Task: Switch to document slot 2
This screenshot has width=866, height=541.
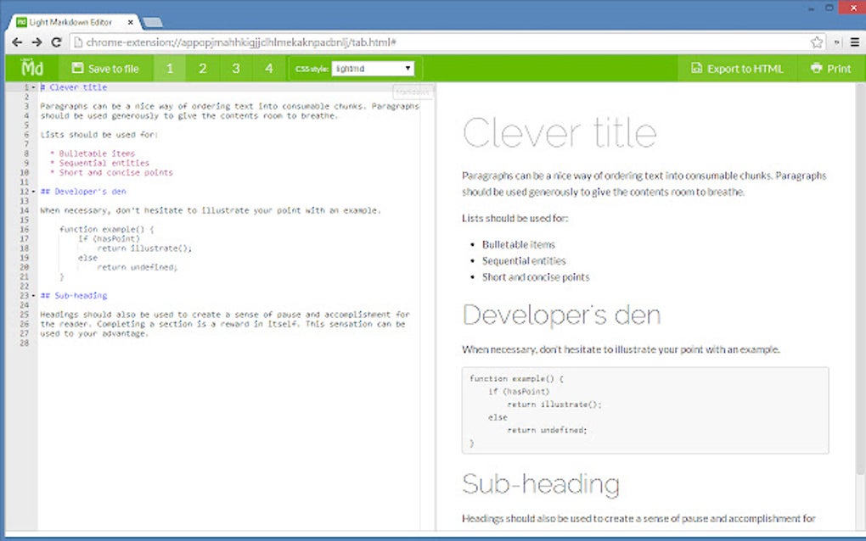Action: [x=202, y=68]
